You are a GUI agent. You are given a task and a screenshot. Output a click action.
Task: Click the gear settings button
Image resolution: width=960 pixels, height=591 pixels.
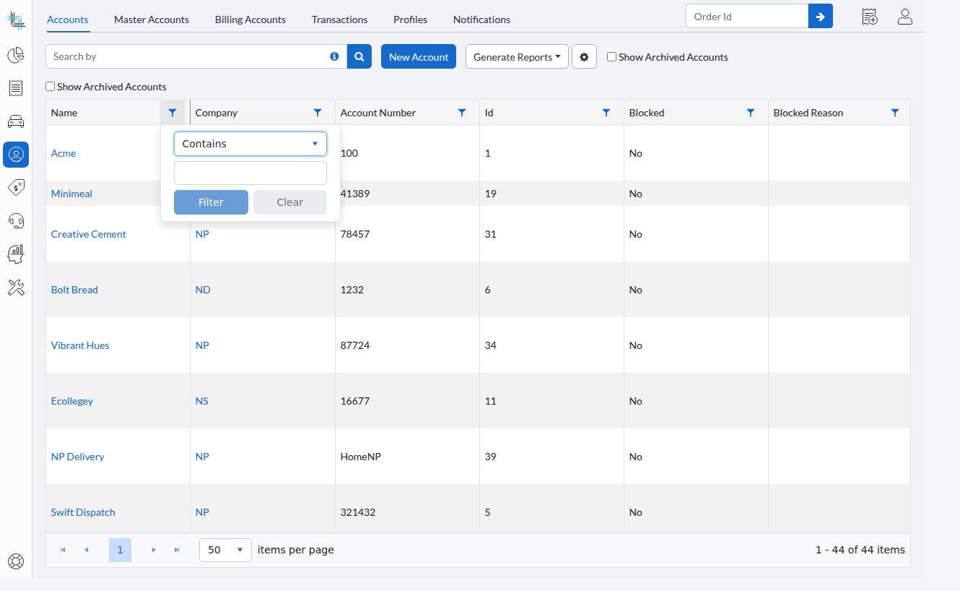584,56
